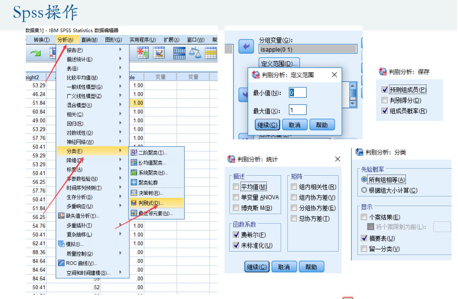458x299 pixels.
Task: Click the toolbar icon with red X
Action: click(x=143, y=53)
